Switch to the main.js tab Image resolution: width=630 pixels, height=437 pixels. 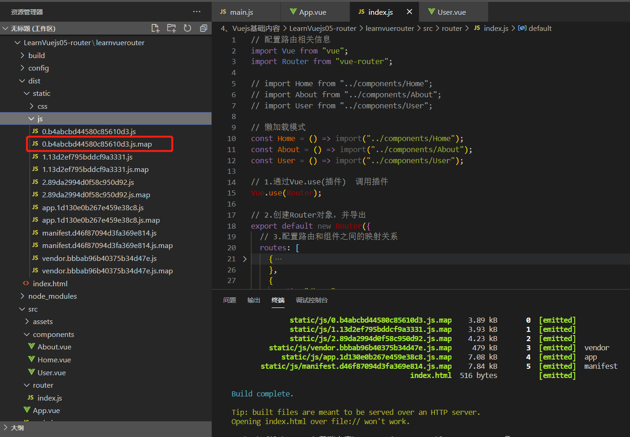click(241, 12)
